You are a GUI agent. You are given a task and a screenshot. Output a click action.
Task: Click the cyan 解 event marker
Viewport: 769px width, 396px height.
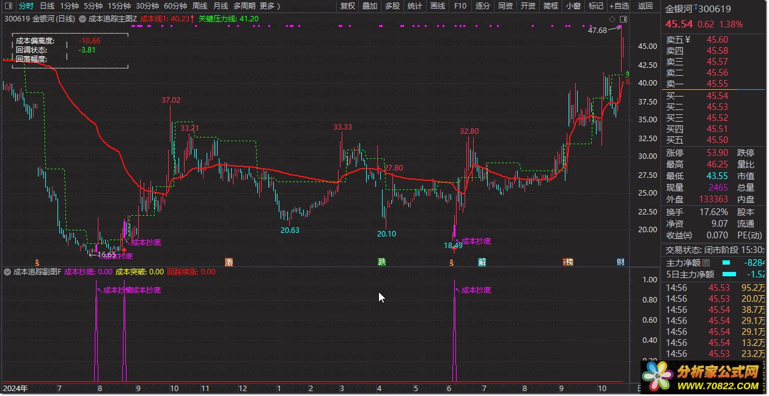(x=482, y=262)
